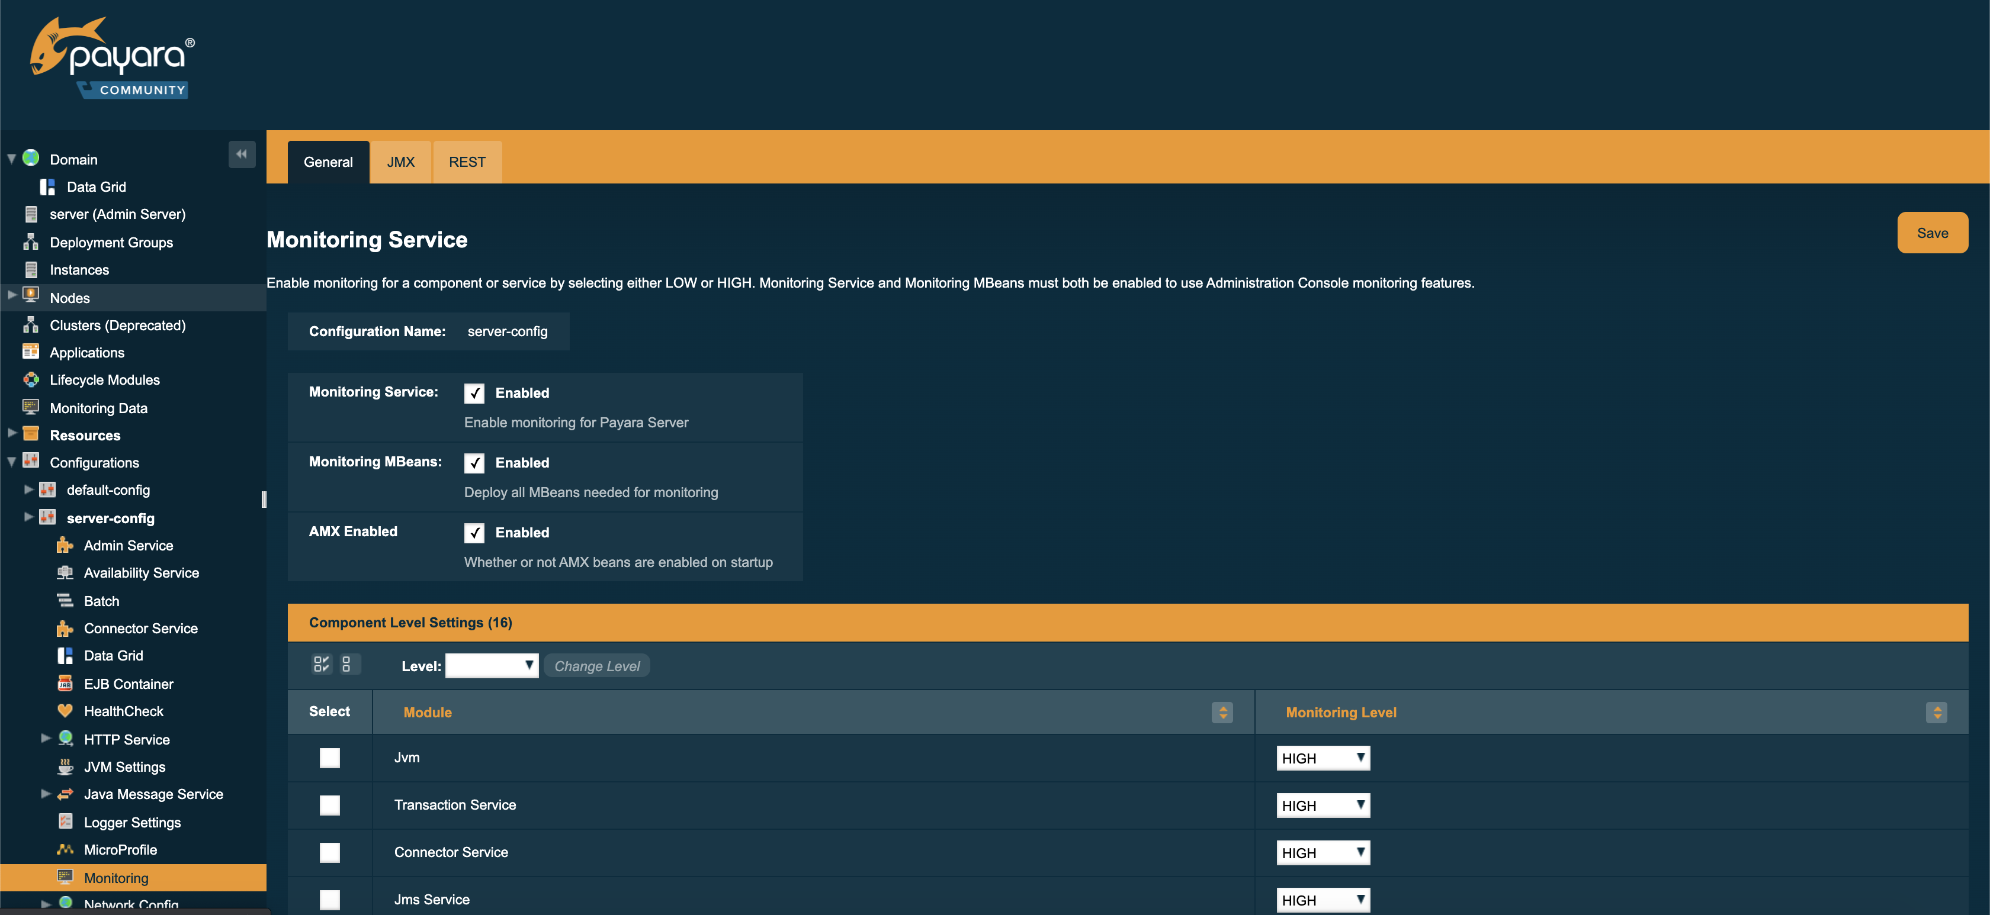Open Monitoring in the sidebar tree
The image size is (1990, 915).
(x=116, y=878)
